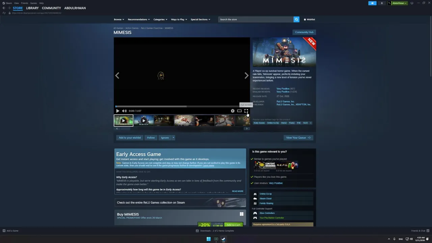
Task: Open Abdulrhman account dropdown
Action: tap(398, 3)
